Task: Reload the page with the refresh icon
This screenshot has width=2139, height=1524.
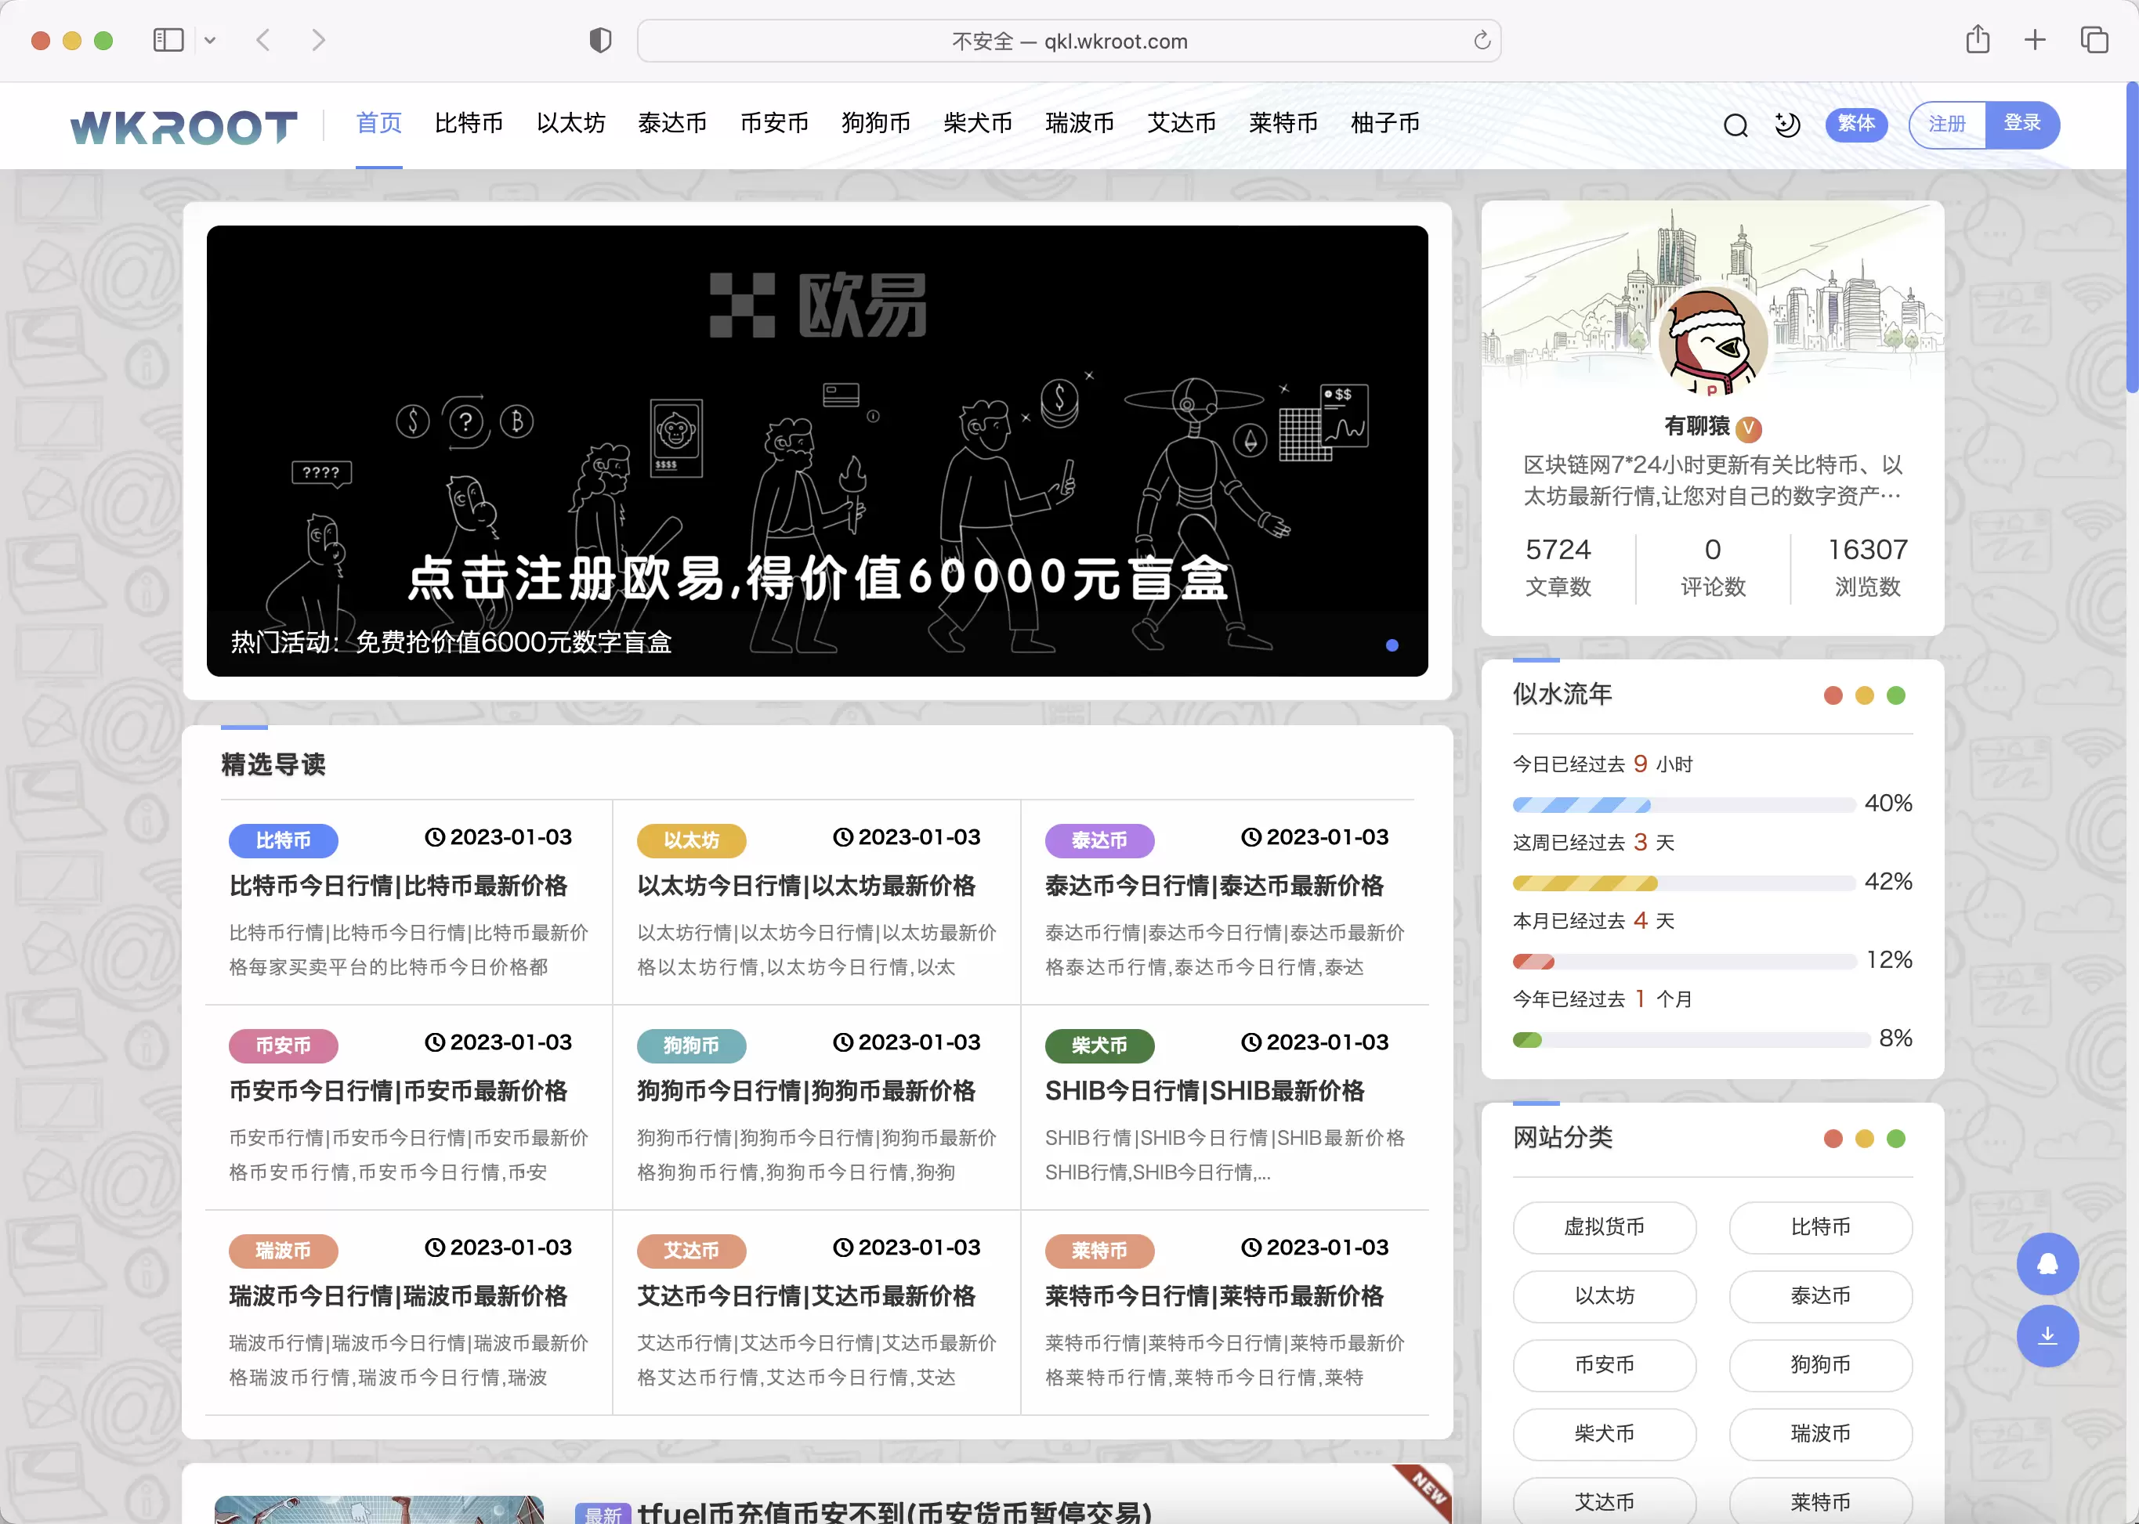Action: click(x=1482, y=41)
